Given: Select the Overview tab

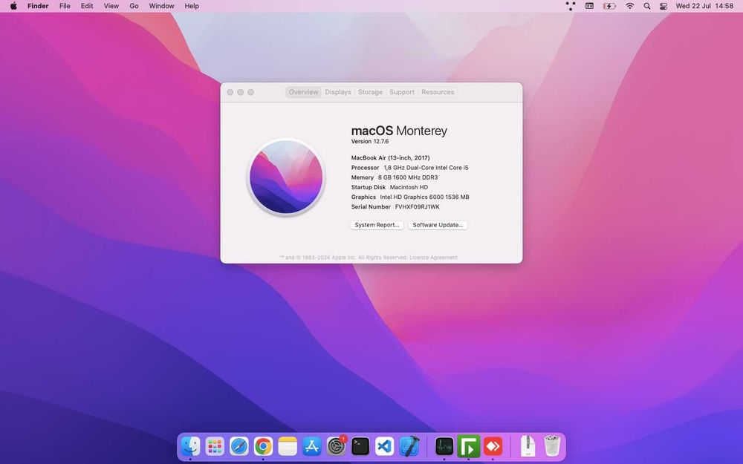Looking at the screenshot, I should tap(303, 92).
